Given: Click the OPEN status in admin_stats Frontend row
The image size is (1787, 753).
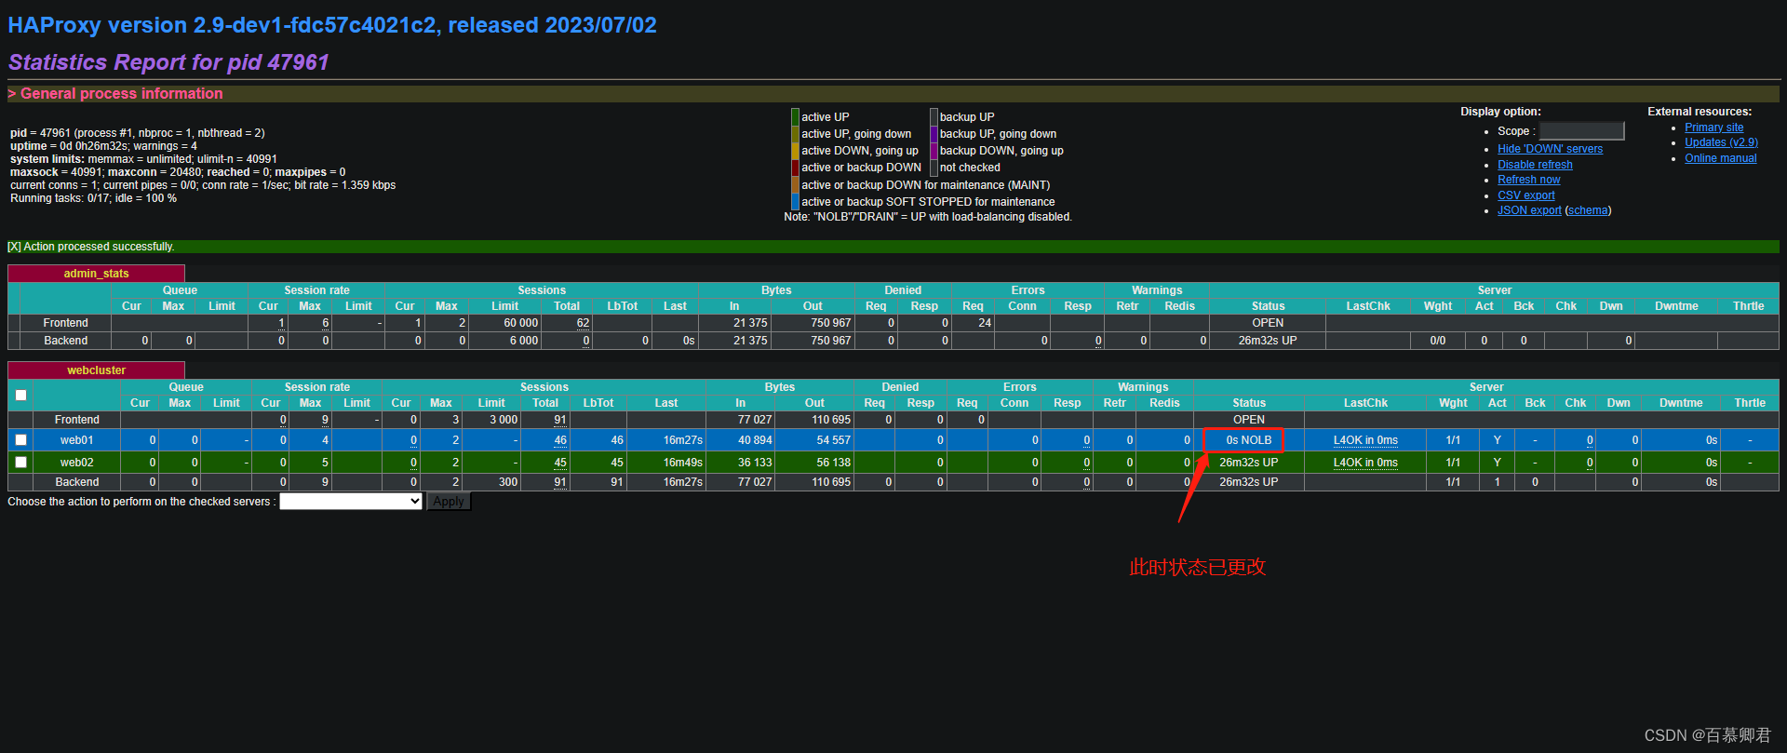Looking at the screenshot, I should pos(1268,323).
